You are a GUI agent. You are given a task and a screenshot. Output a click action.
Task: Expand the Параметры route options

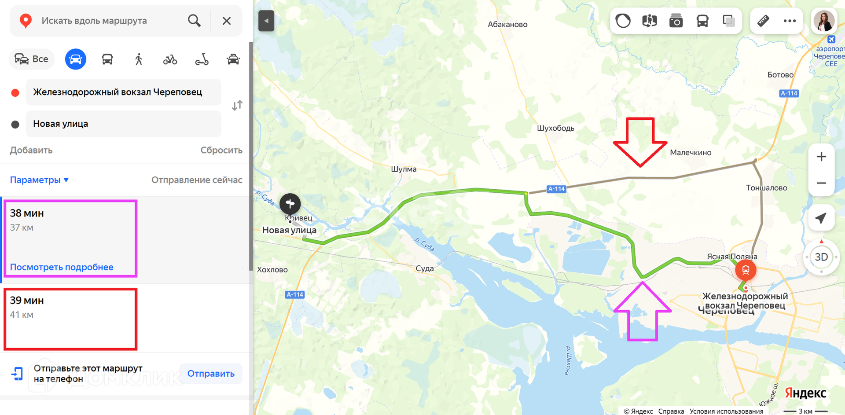pos(39,180)
